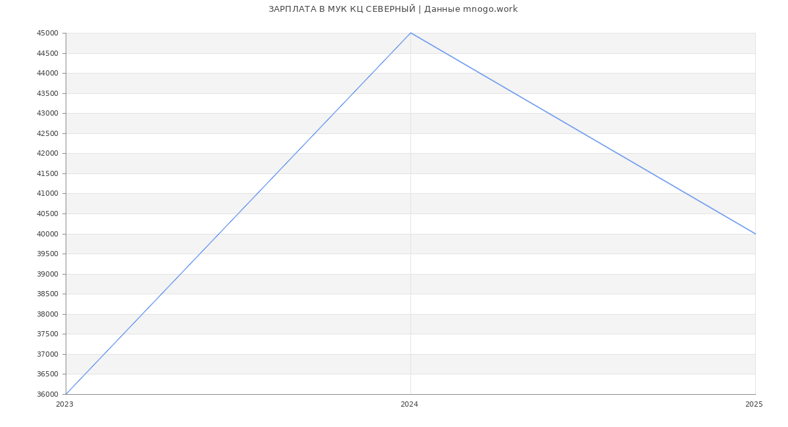Viewport: 788px width, 427px height.
Task: Click the 43500 y-axis label
Action: [x=48, y=93]
